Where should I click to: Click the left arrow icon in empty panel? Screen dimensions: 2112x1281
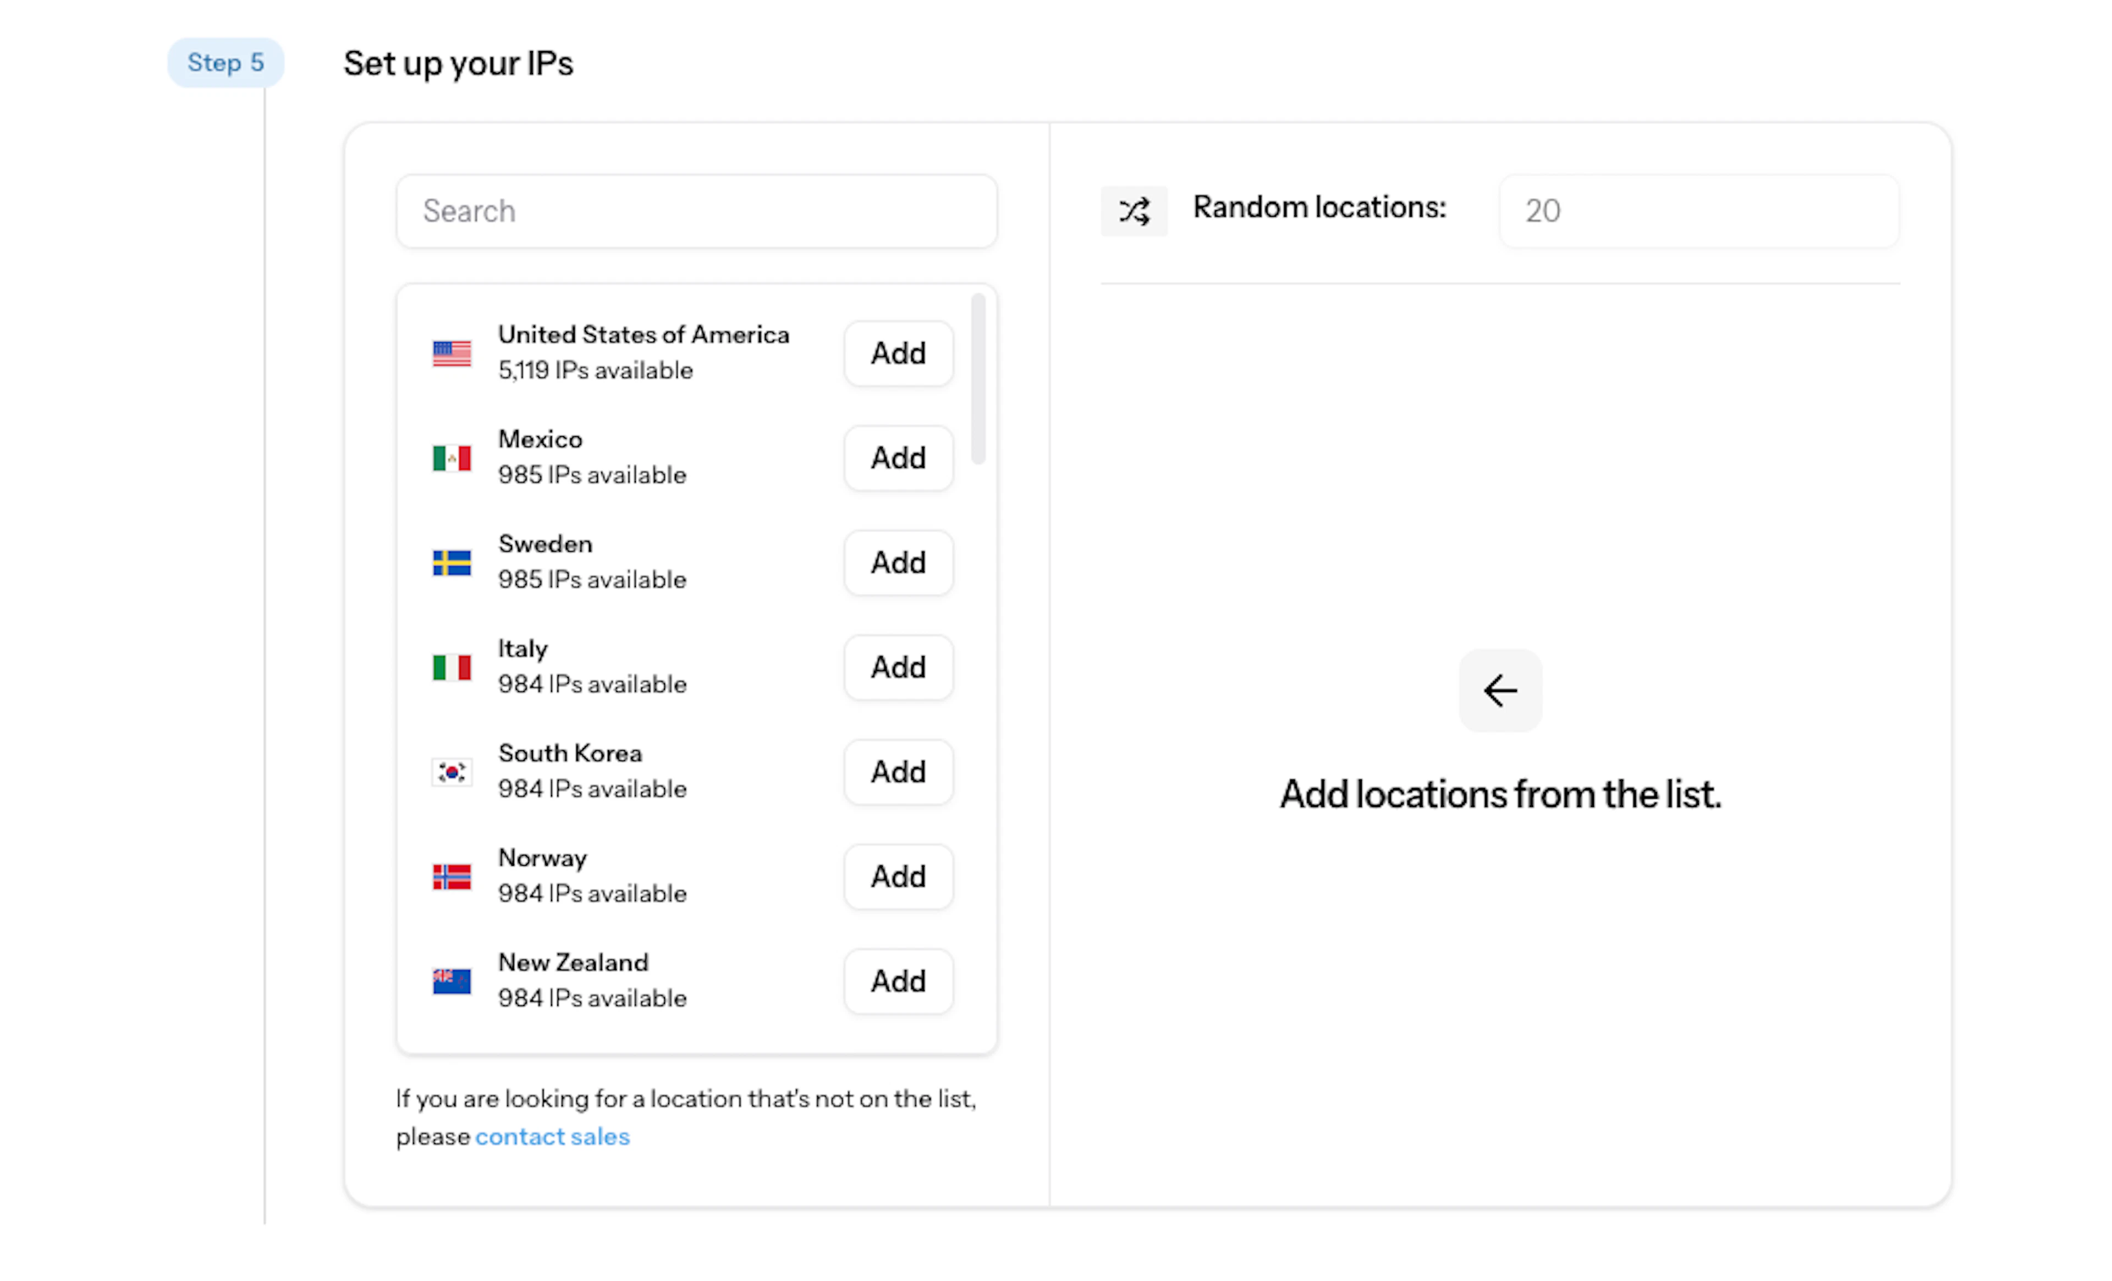click(1500, 690)
